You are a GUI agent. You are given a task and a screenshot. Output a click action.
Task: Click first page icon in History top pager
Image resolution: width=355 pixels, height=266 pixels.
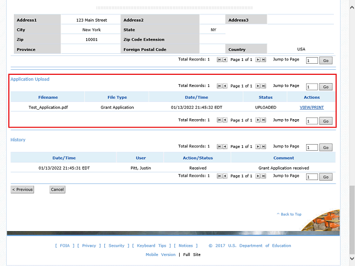[219, 147]
